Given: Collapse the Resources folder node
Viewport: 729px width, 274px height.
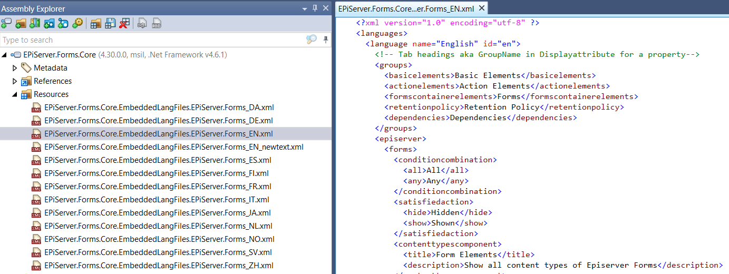Looking at the screenshot, I should coord(15,94).
